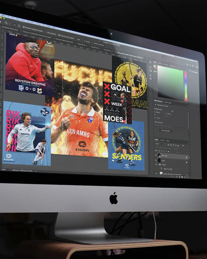The height and width of the screenshot is (259, 207).
Task: Hide the second layer via its eye icon
Action: (156, 160)
